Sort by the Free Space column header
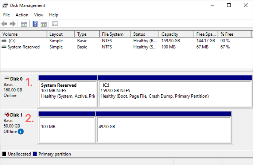Screen dimensions: 253x165 tap(206, 34)
